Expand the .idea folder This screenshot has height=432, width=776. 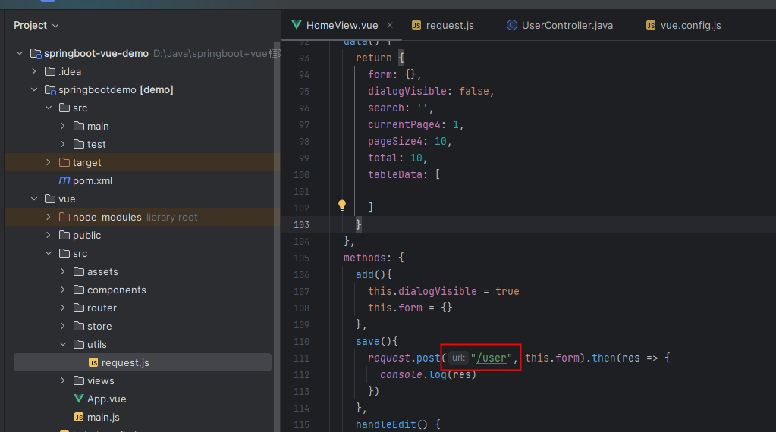pos(34,71)
